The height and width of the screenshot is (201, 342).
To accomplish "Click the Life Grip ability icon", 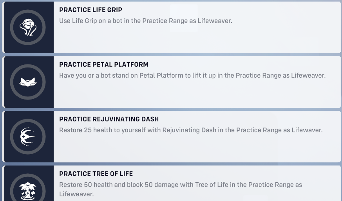I will [x=27, y=28].
